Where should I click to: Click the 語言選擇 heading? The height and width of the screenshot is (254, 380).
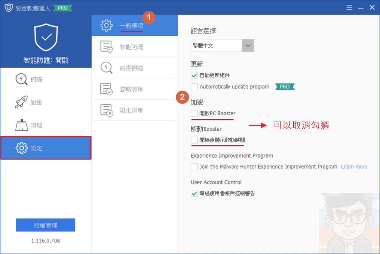203,31
